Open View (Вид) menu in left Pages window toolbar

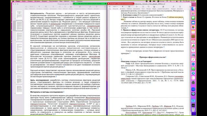tap(26, 6)
